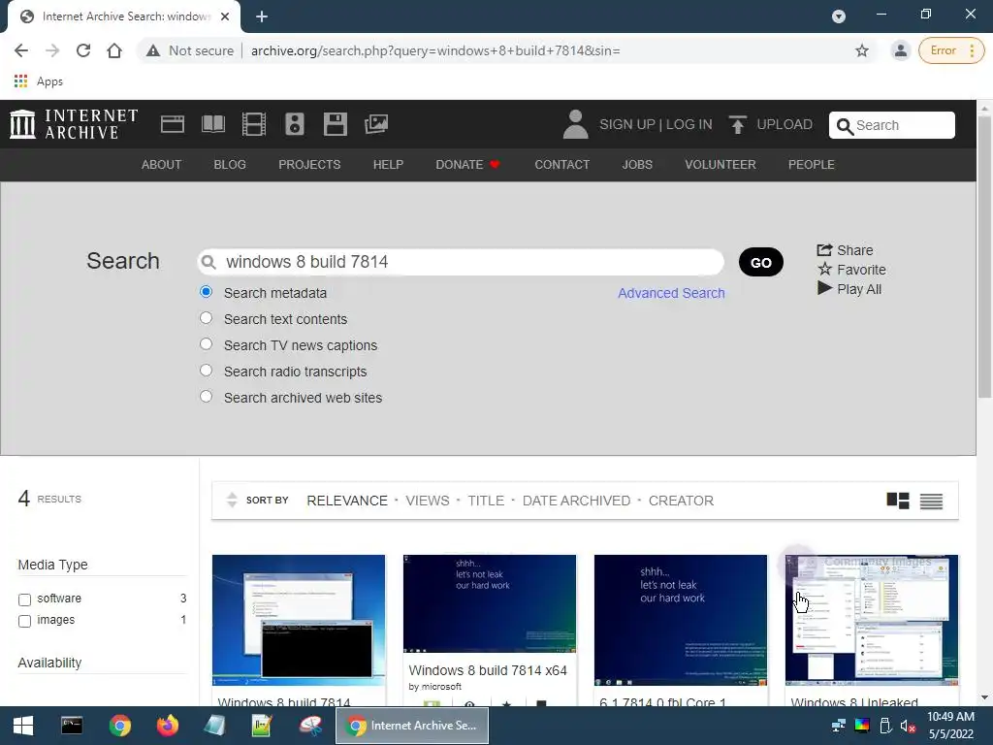Open the PROJECTS menu item
This screenshot has height=745, width=993.
click(x=309, y=165)
